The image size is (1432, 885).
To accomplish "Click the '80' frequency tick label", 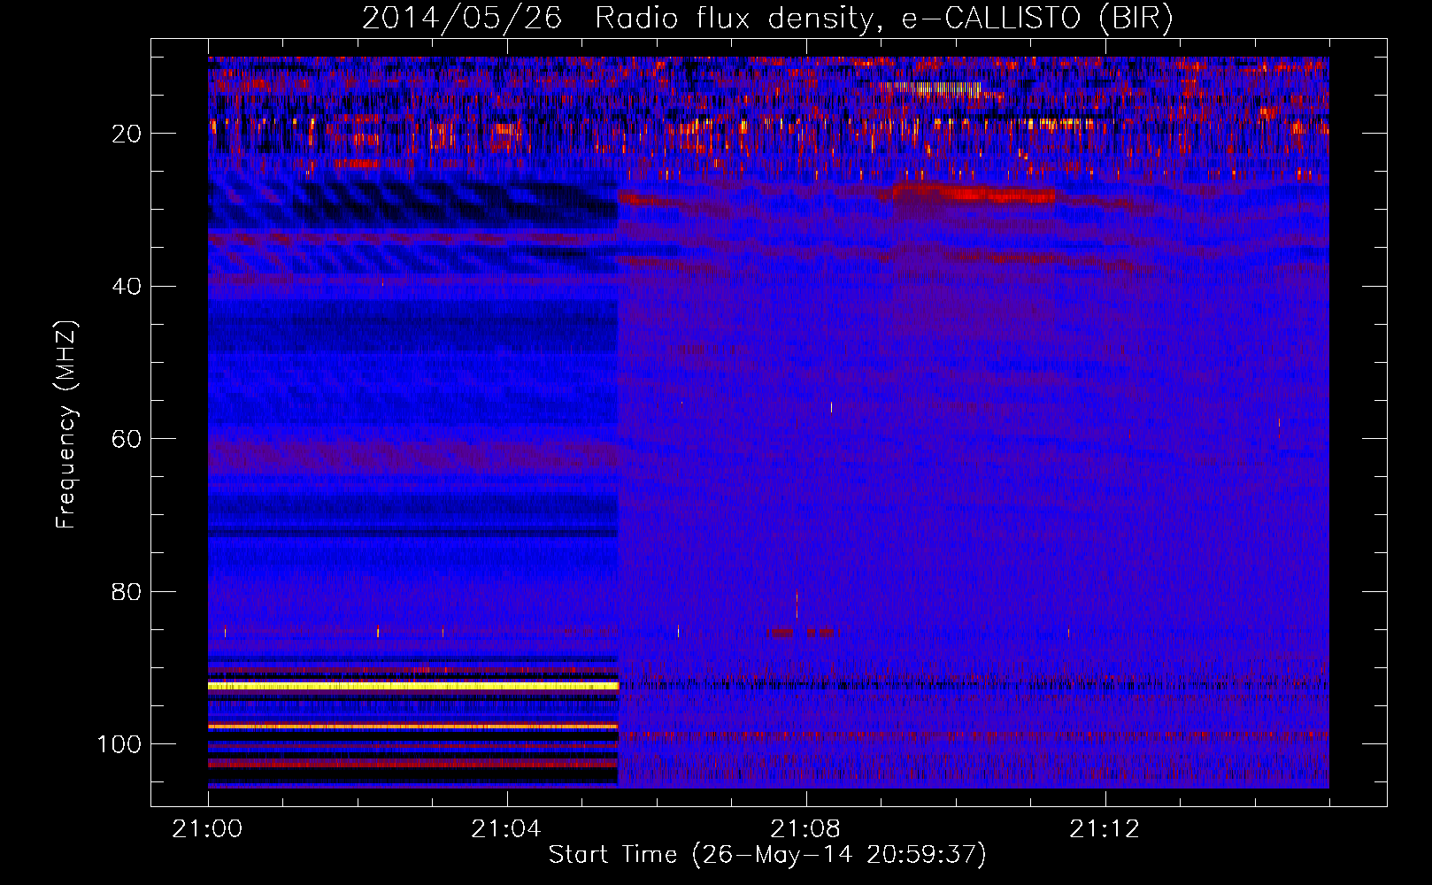I will [127, 592].
